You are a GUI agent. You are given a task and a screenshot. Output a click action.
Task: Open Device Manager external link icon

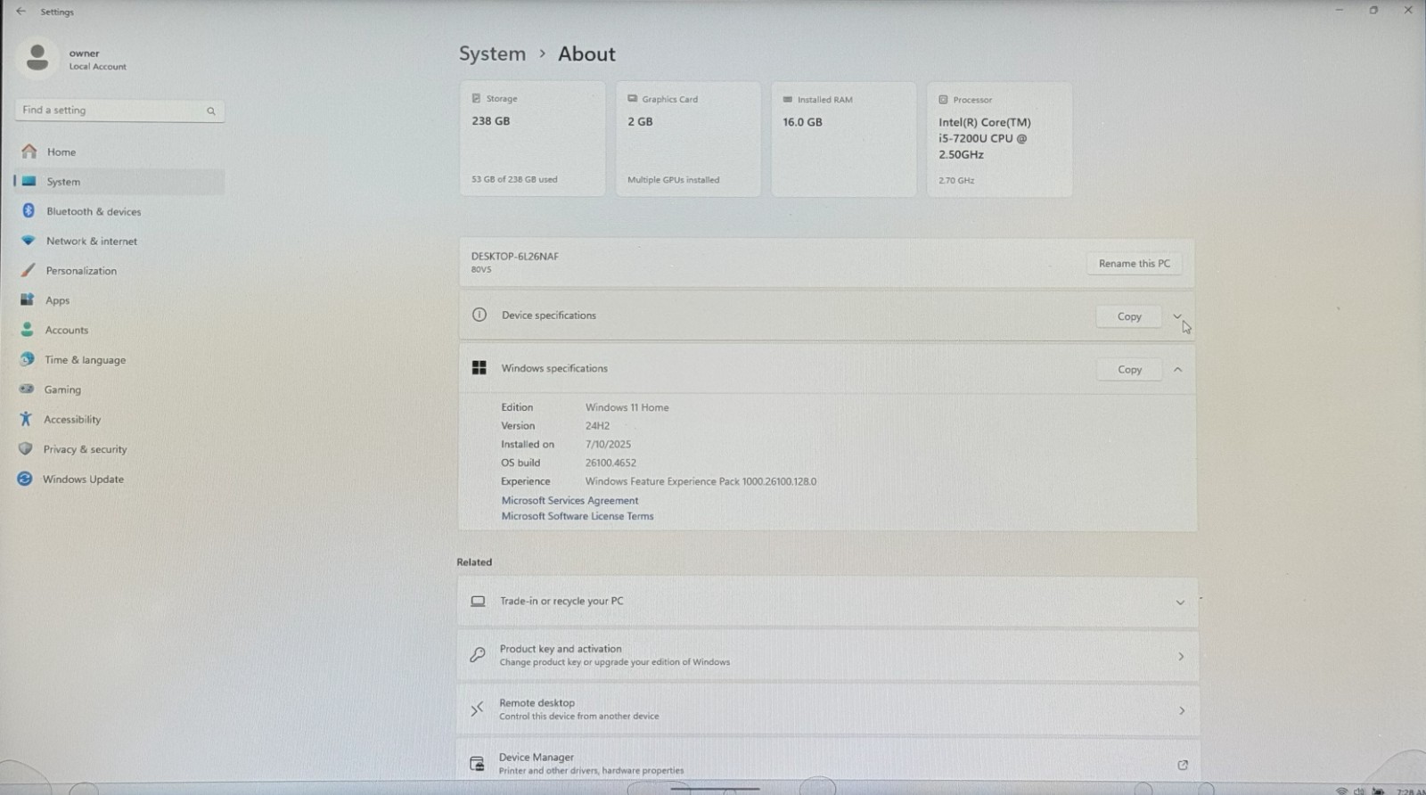pos(1183,765)
